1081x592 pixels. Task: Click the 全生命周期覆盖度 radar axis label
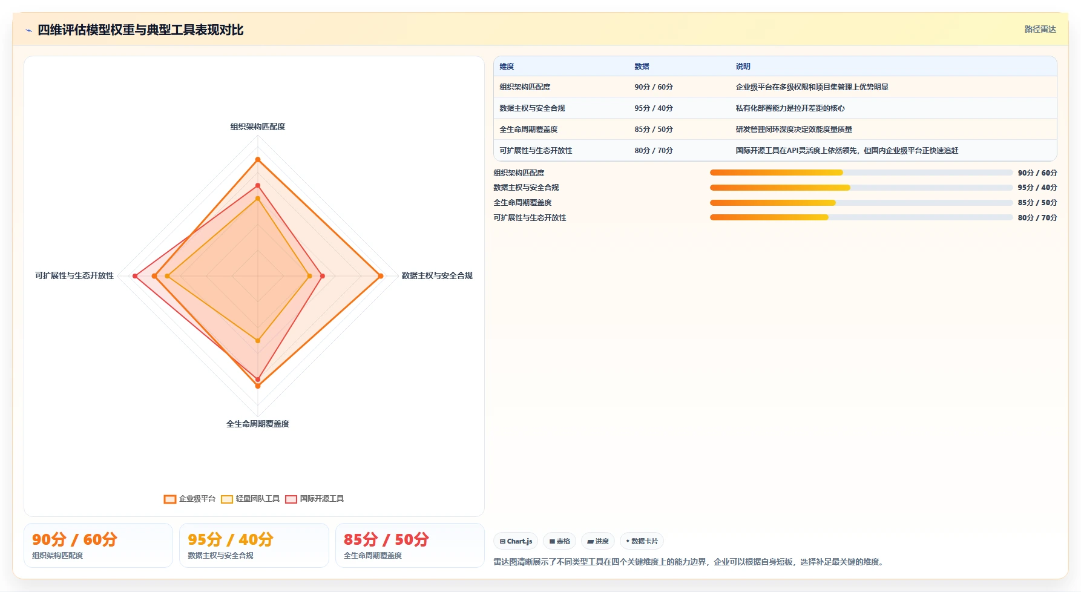point(258,424)
